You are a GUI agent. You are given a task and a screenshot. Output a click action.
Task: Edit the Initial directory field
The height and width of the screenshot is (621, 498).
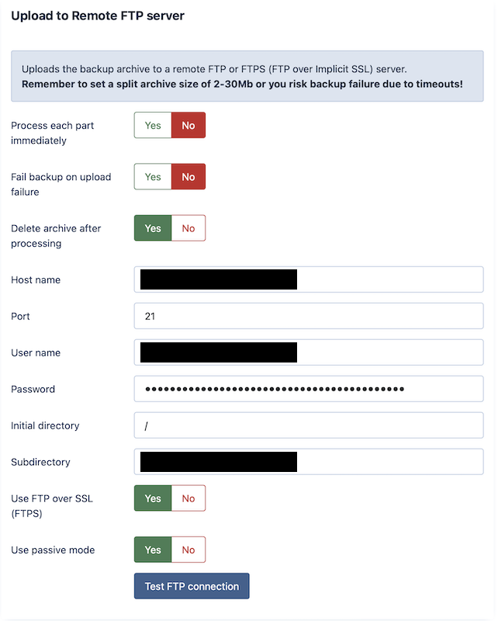point(309,425)
